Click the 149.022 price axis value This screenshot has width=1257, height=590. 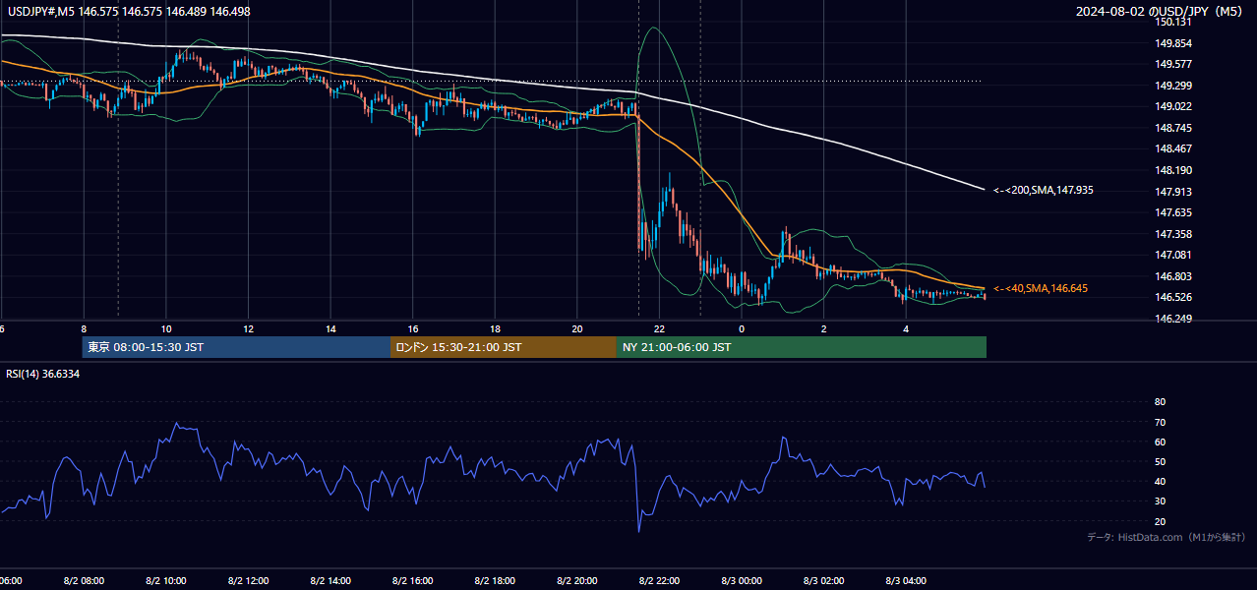click(x=1172, y=106)
